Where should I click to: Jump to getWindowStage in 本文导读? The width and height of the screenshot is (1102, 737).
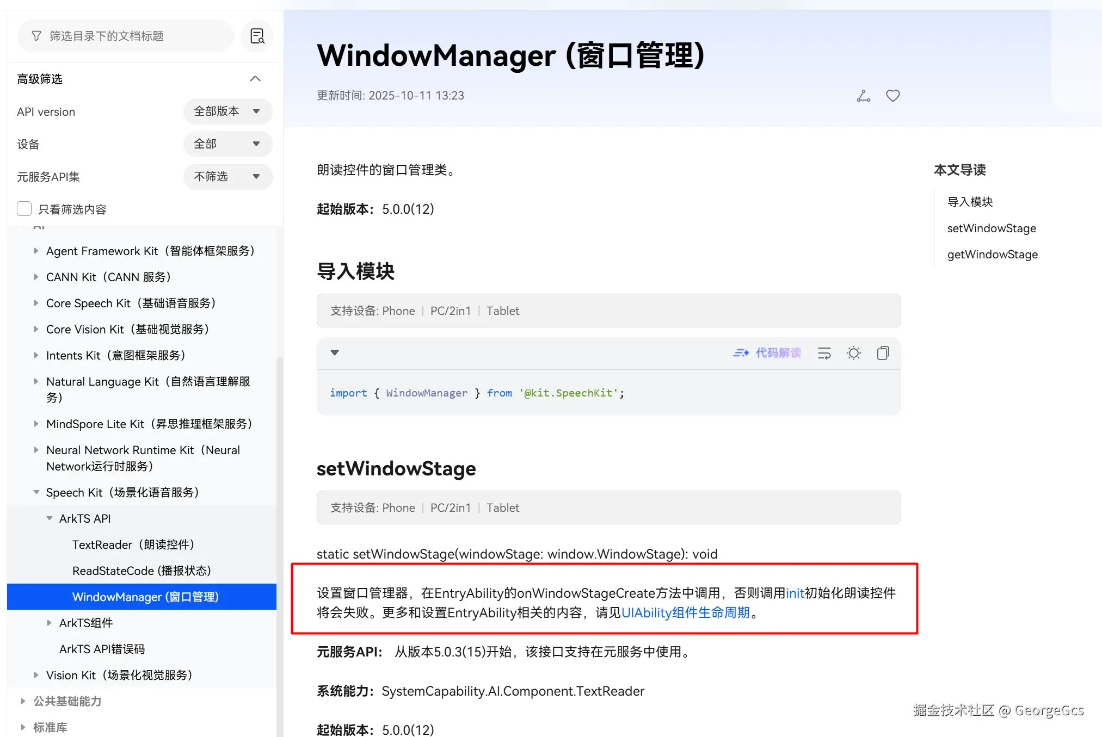[x=992, y=255]
